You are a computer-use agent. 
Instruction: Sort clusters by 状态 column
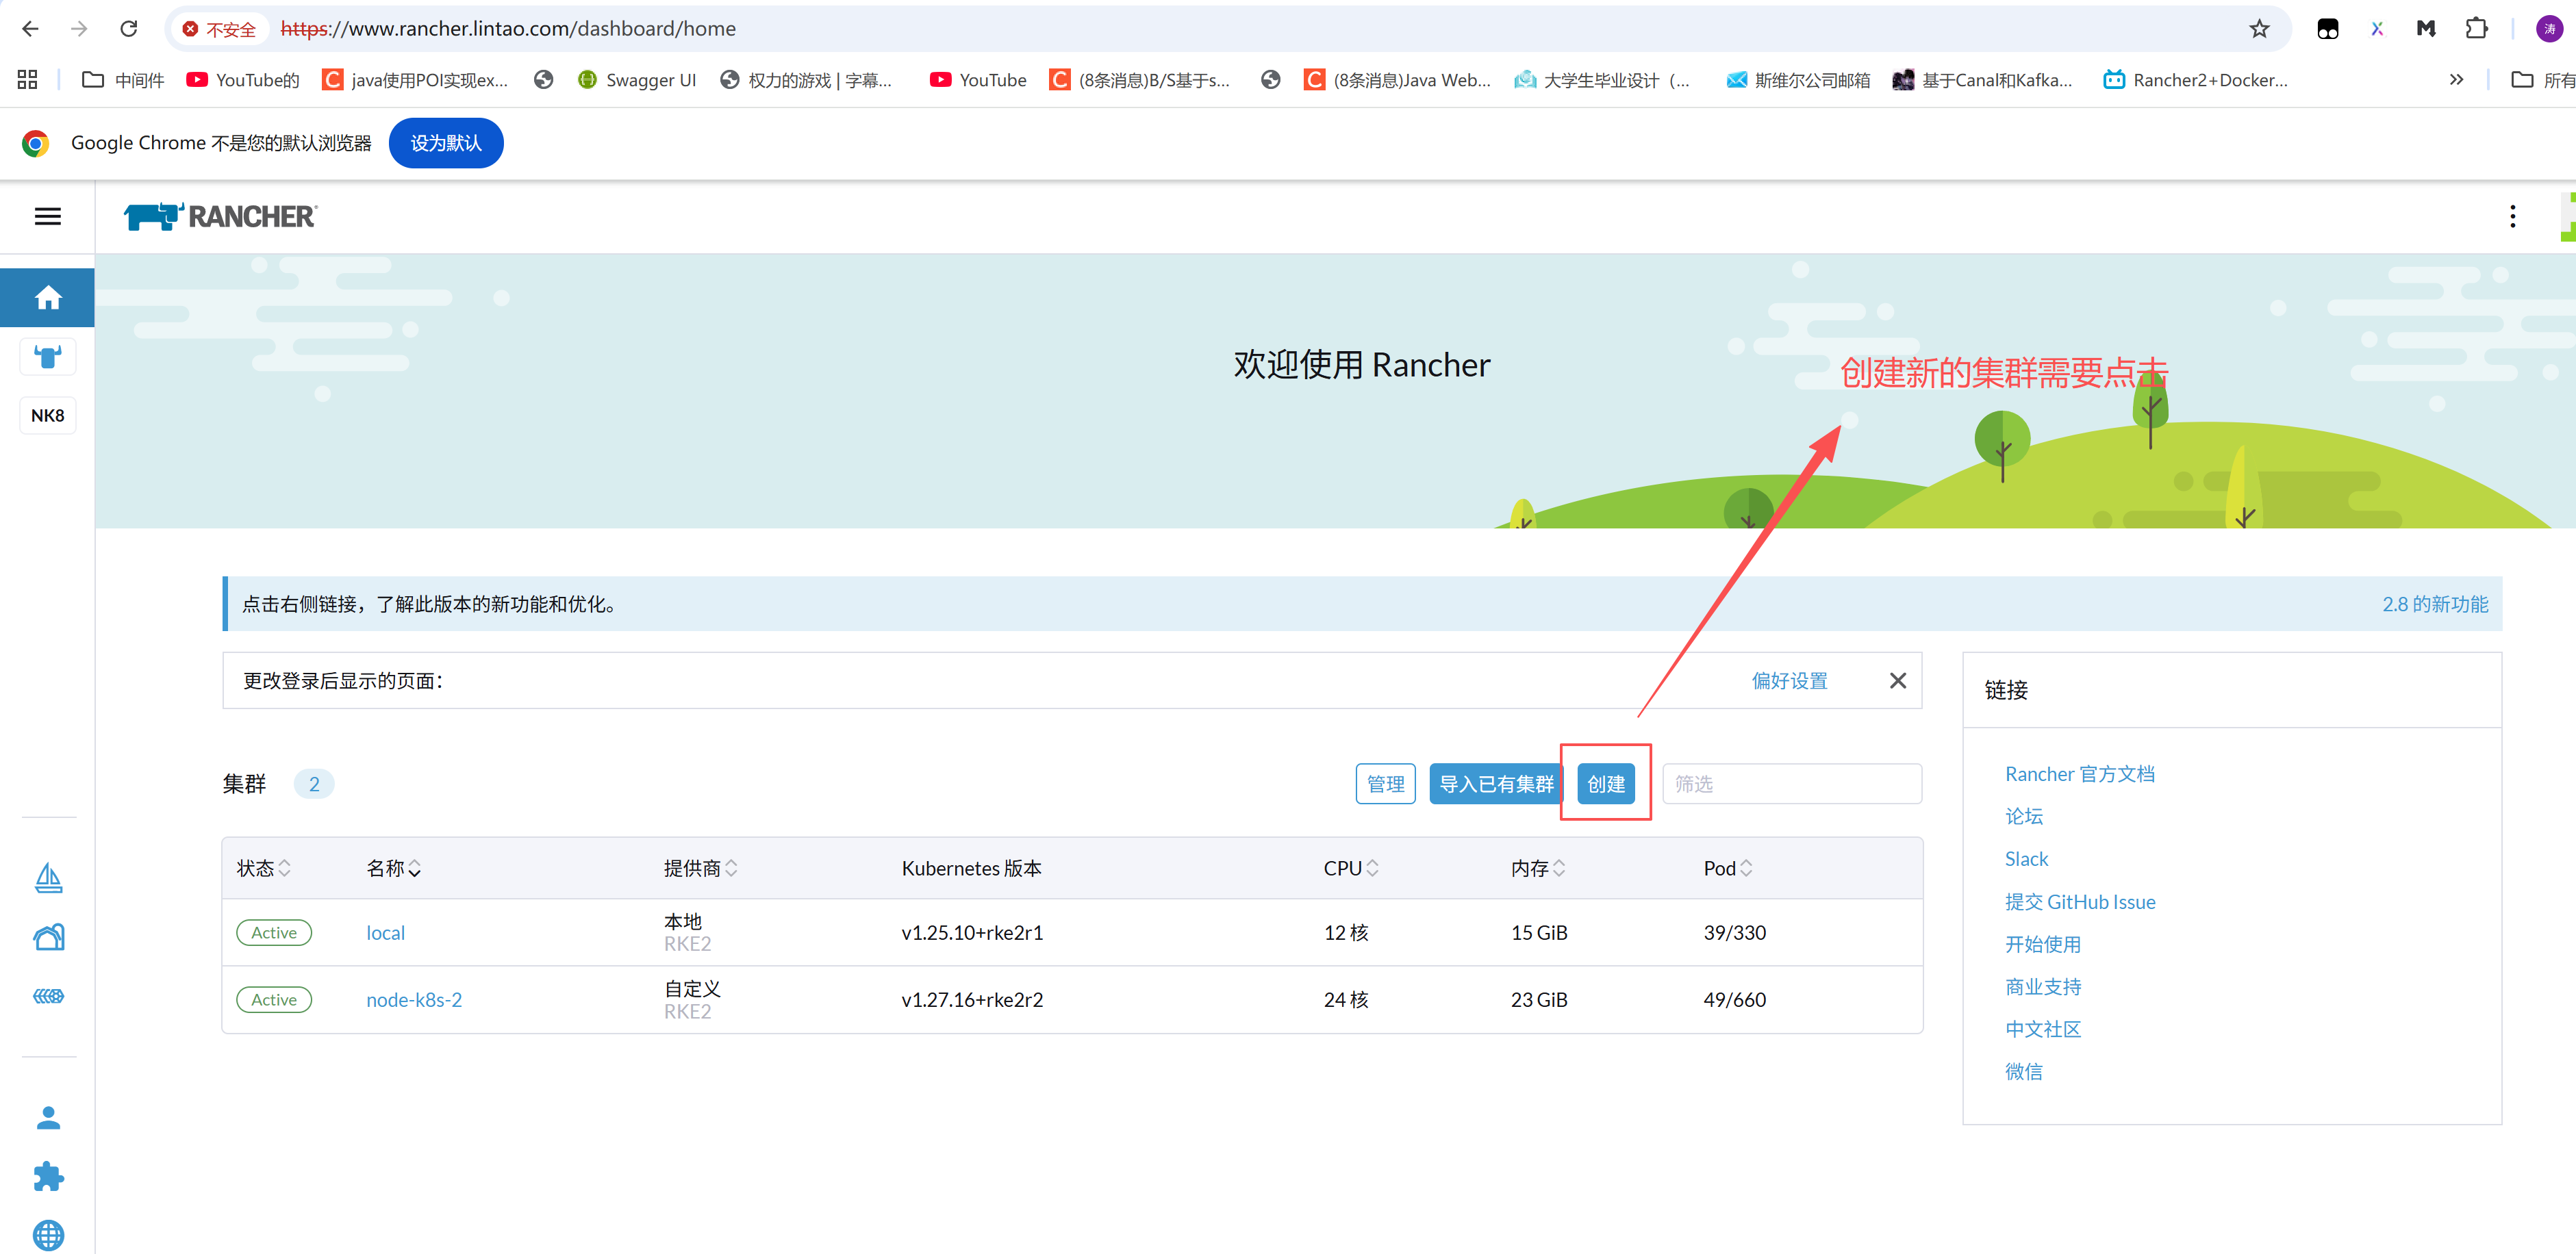coord(264,868)
